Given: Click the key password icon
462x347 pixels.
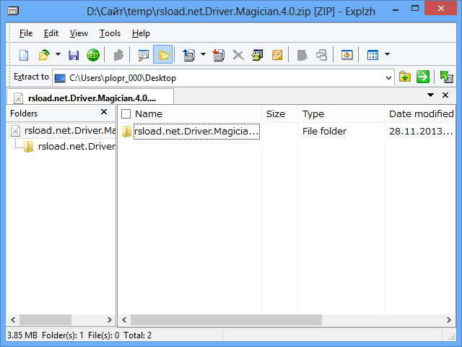Looking at the screenshot, I should [276, 55].
